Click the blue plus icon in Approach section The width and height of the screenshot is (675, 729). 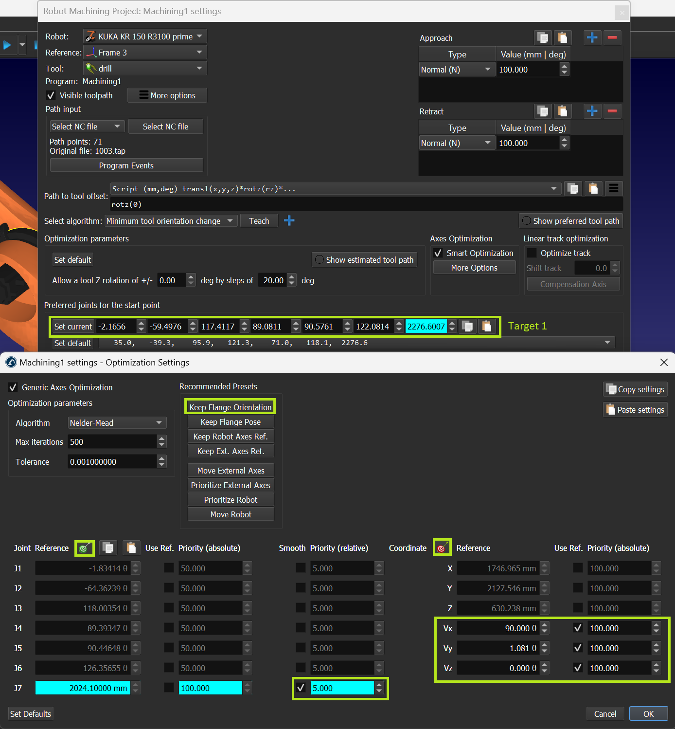click(592, 37)
